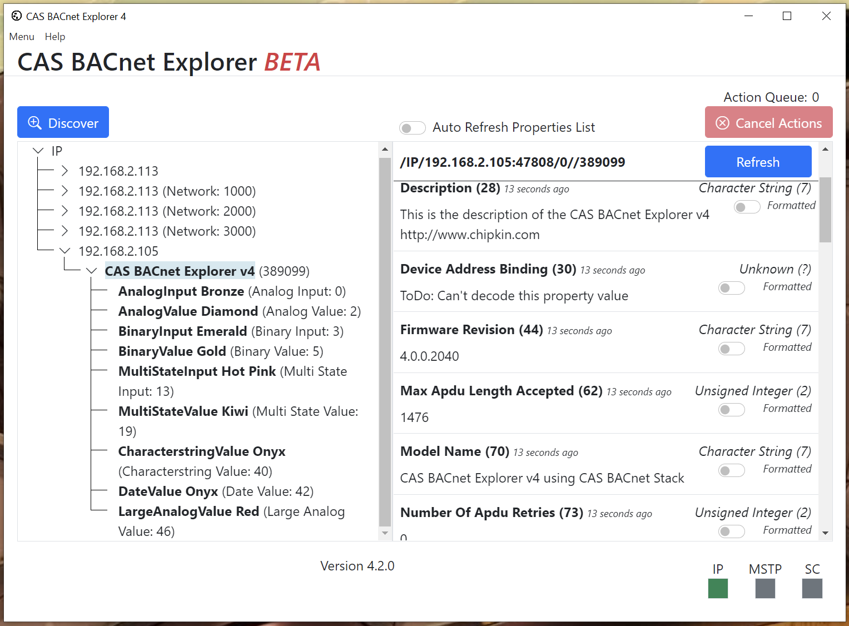The image size is (849, 626).
Task: Expand 192.168.2.113 (Network: 1000) node
Action: [x=64, y=191]
